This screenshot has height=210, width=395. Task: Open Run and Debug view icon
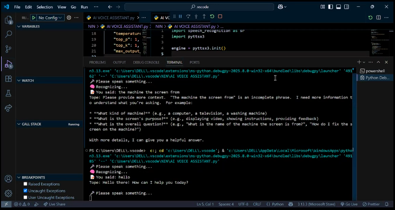point(9,64)
